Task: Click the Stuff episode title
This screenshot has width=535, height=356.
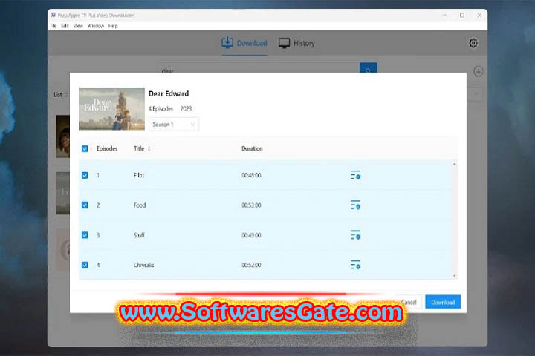Action: [139, 235]
